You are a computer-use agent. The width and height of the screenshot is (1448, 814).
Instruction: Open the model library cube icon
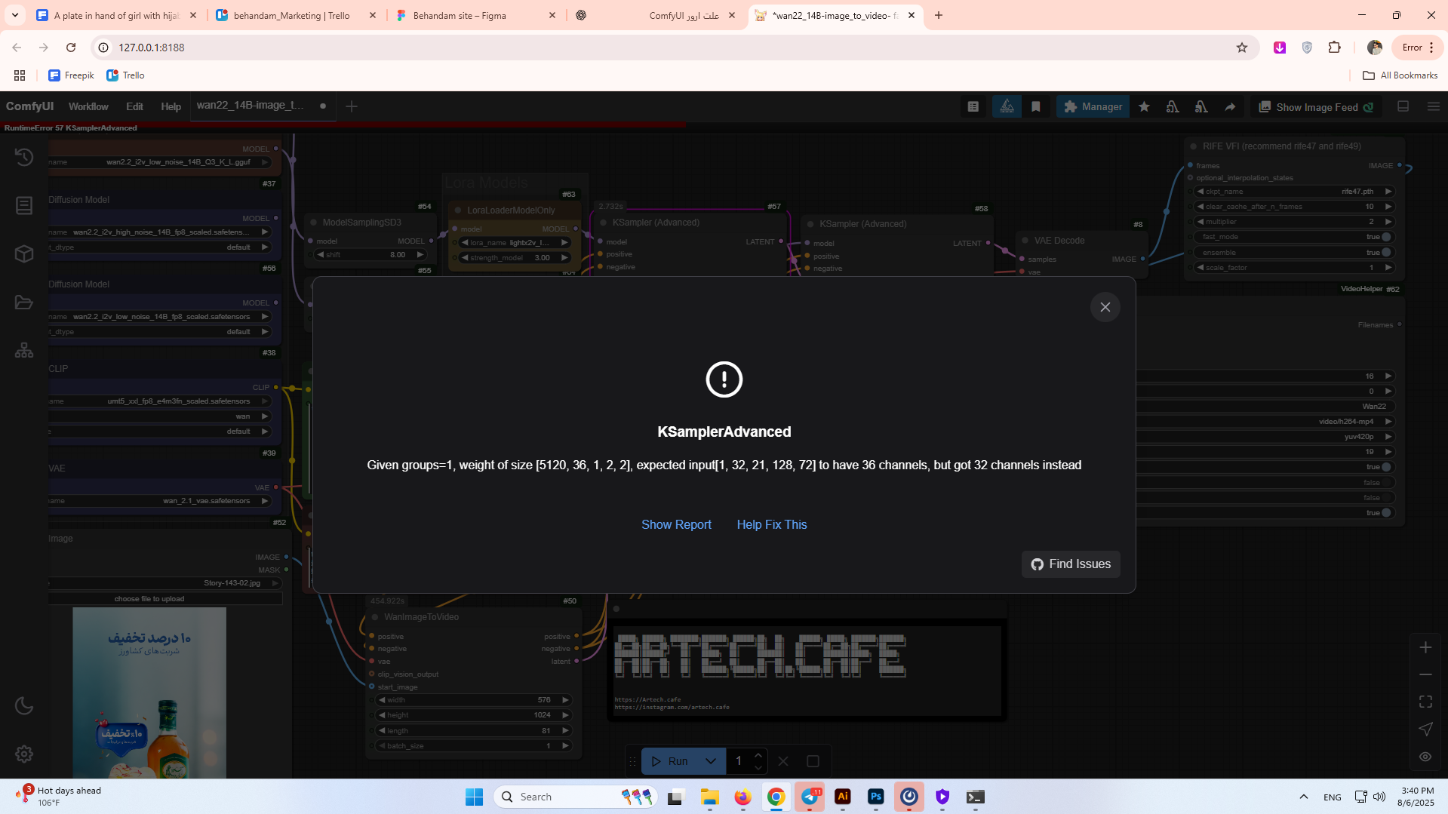click(x=24, y=253)
